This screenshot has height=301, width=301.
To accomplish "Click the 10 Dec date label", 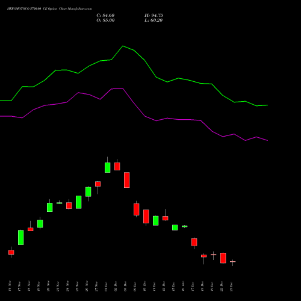I will 144,286.
